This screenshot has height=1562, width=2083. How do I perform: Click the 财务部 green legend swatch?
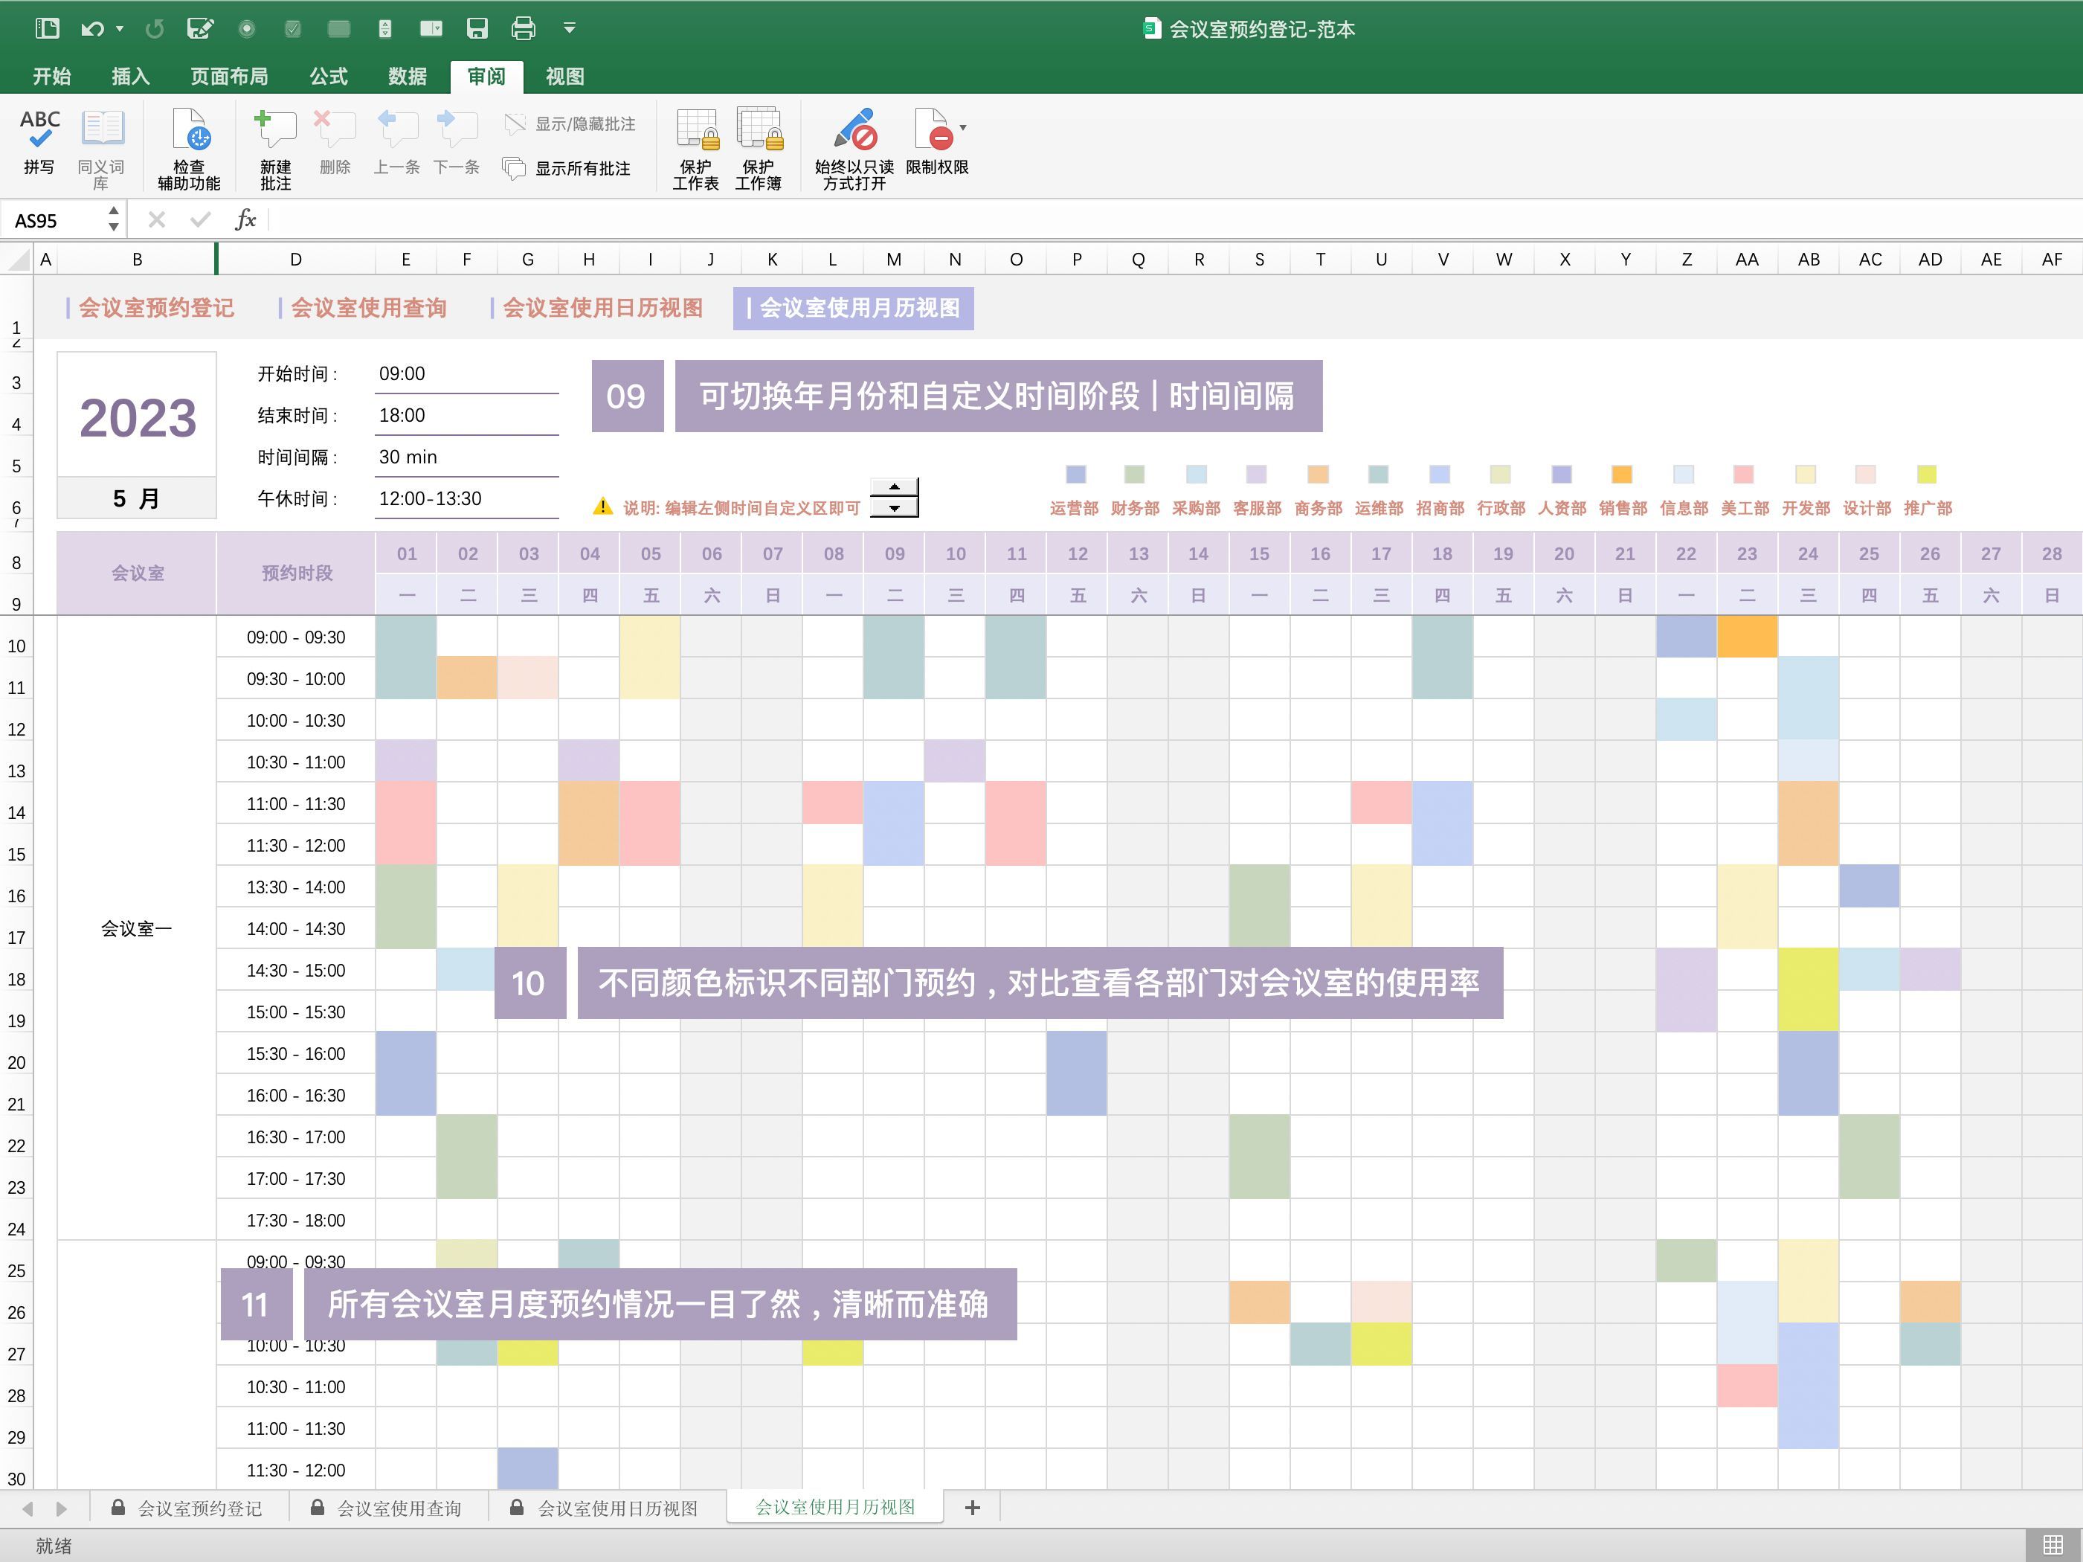point(1135,474)
